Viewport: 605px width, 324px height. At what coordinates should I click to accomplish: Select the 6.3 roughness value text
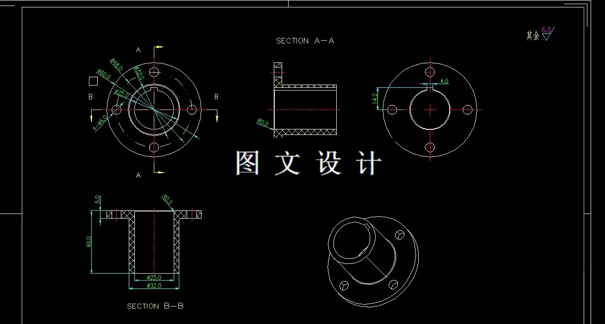546,29
